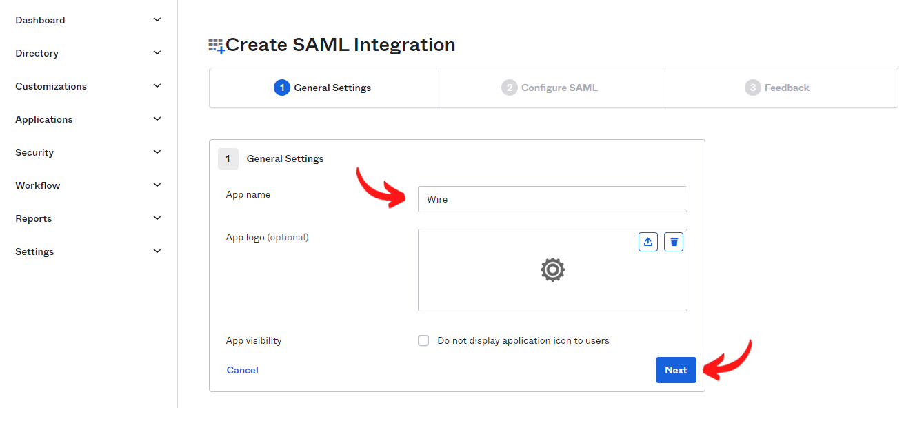Click the trash icon to delete logo
Screen dimensions: 904x421
coord(674,242)
